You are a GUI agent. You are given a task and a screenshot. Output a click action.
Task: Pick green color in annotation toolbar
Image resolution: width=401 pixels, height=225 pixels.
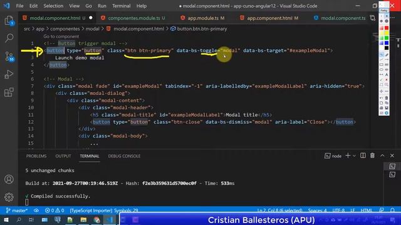click(x=387, y=38)
